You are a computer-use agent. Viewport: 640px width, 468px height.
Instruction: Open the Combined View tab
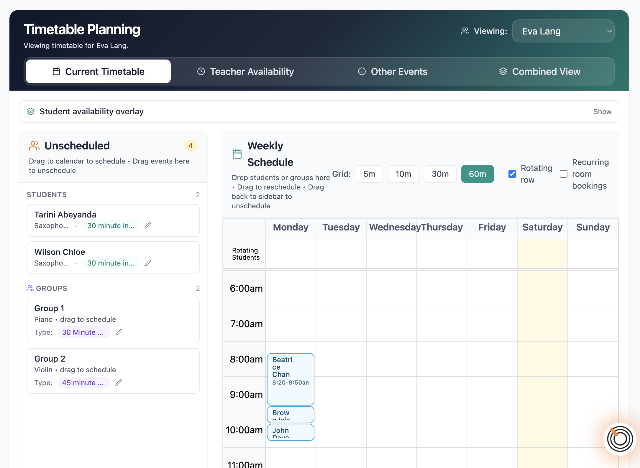(540, 71)
